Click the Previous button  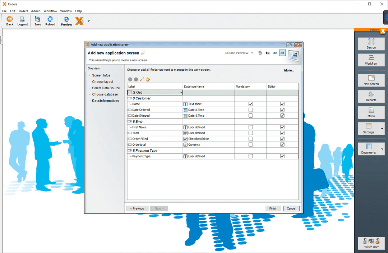point(137,209)
